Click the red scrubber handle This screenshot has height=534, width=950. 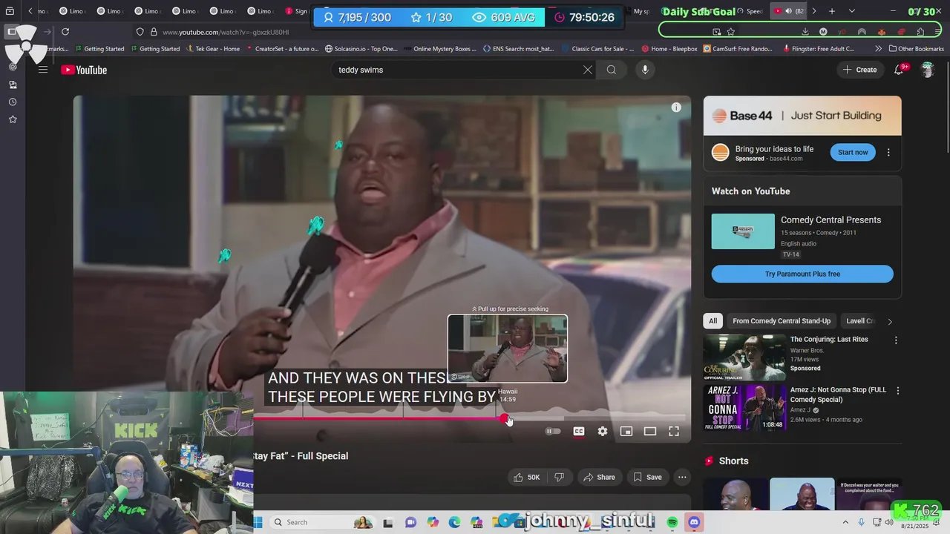pos(505,419)
